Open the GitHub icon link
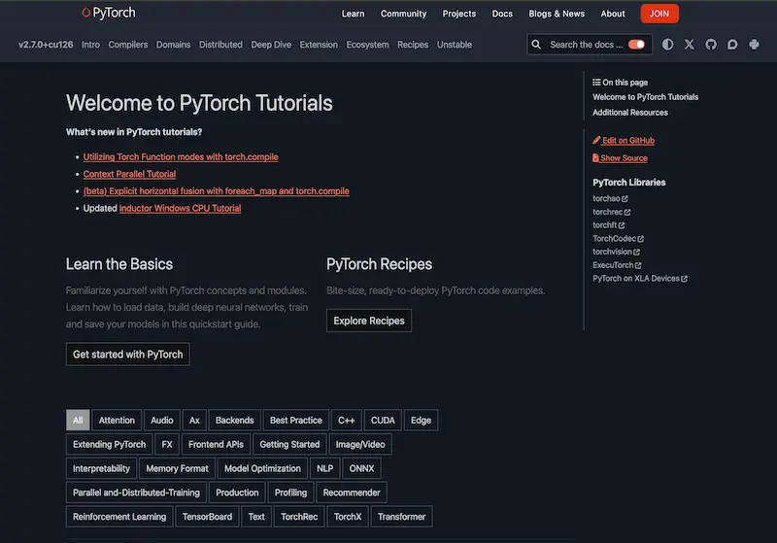Viewport: 777px width, 543px height. [711, 45]
